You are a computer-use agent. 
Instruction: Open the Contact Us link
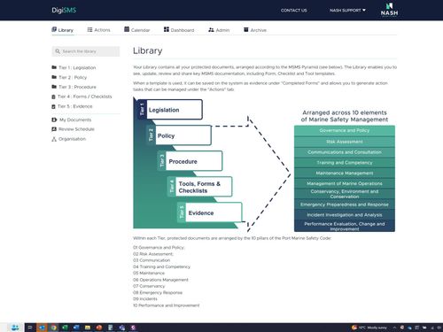[x=293, y=11]
